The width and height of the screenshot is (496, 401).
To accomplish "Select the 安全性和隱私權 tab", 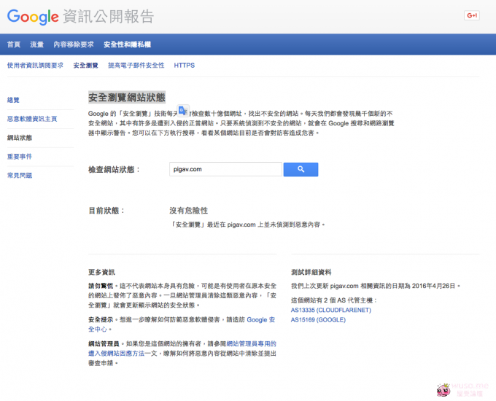I will (127, 44).
